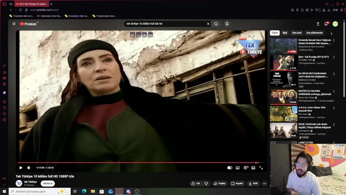Image resolution: width=346 pixels, height=195 pixels.
Task: Select the İlgili filter chip
Action: tap(285, 33)
